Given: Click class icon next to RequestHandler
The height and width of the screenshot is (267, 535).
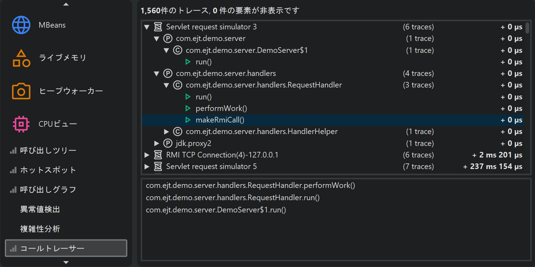Looking at the screenshot, I should (178, 85).
